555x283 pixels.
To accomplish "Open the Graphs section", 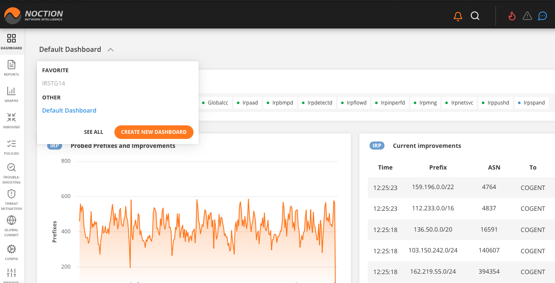I will point(11,94).
